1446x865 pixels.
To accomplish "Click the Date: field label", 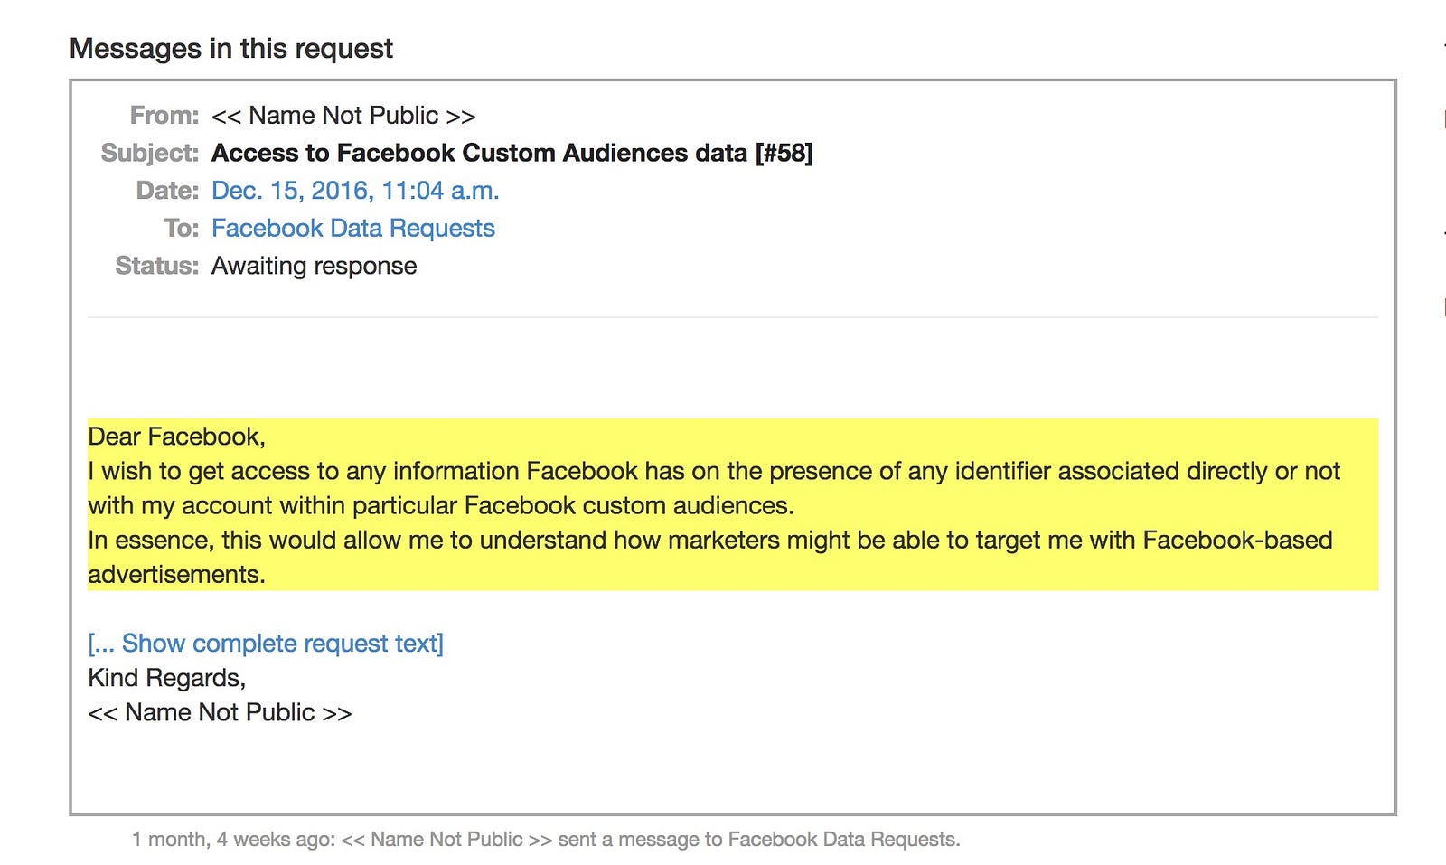I will (167, 191).
